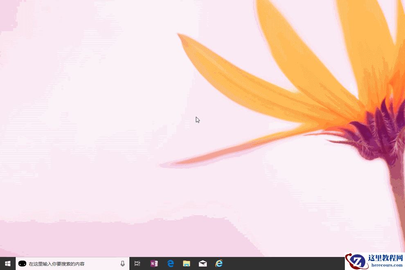Open Task View from the taskbar
Image resolution: width=405 pixels, height=270 pixels.
[x=137, y=263]
